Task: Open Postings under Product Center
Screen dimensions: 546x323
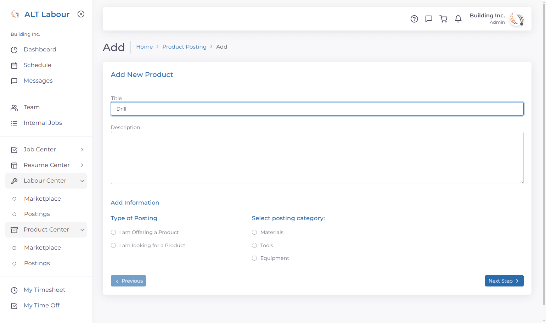Action: (37, 263)
